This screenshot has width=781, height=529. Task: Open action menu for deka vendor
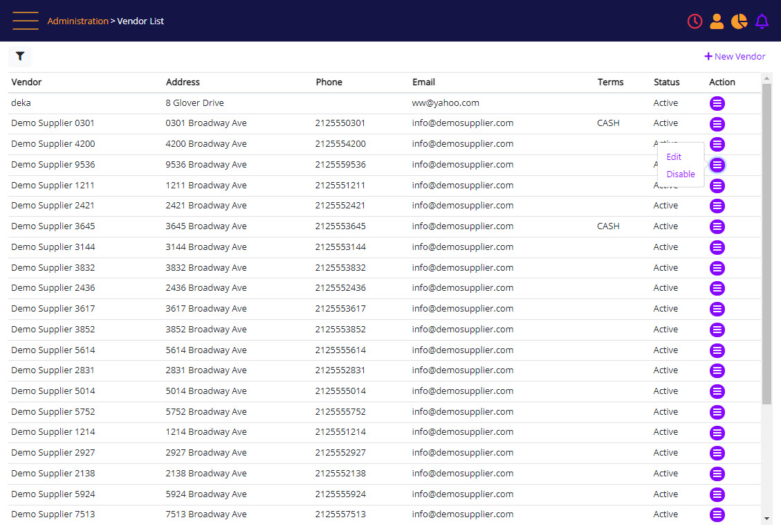point(717,103)
